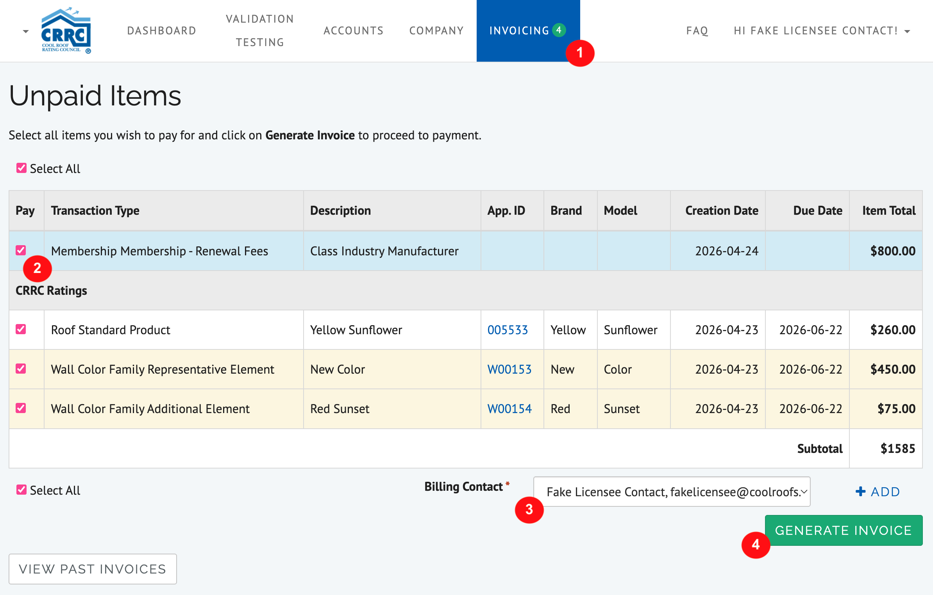Click the Membership Renewal Fees transaction type

tap(159, 251)
